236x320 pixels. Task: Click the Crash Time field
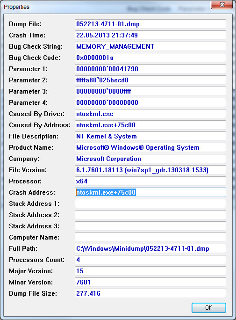[x=150, y=35]
